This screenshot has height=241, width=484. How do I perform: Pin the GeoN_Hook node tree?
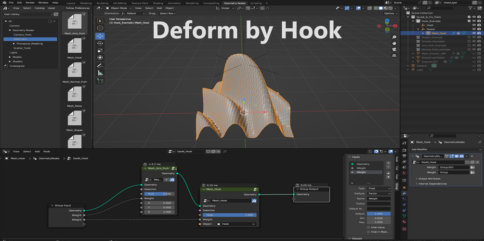click(x=225, y=151)
